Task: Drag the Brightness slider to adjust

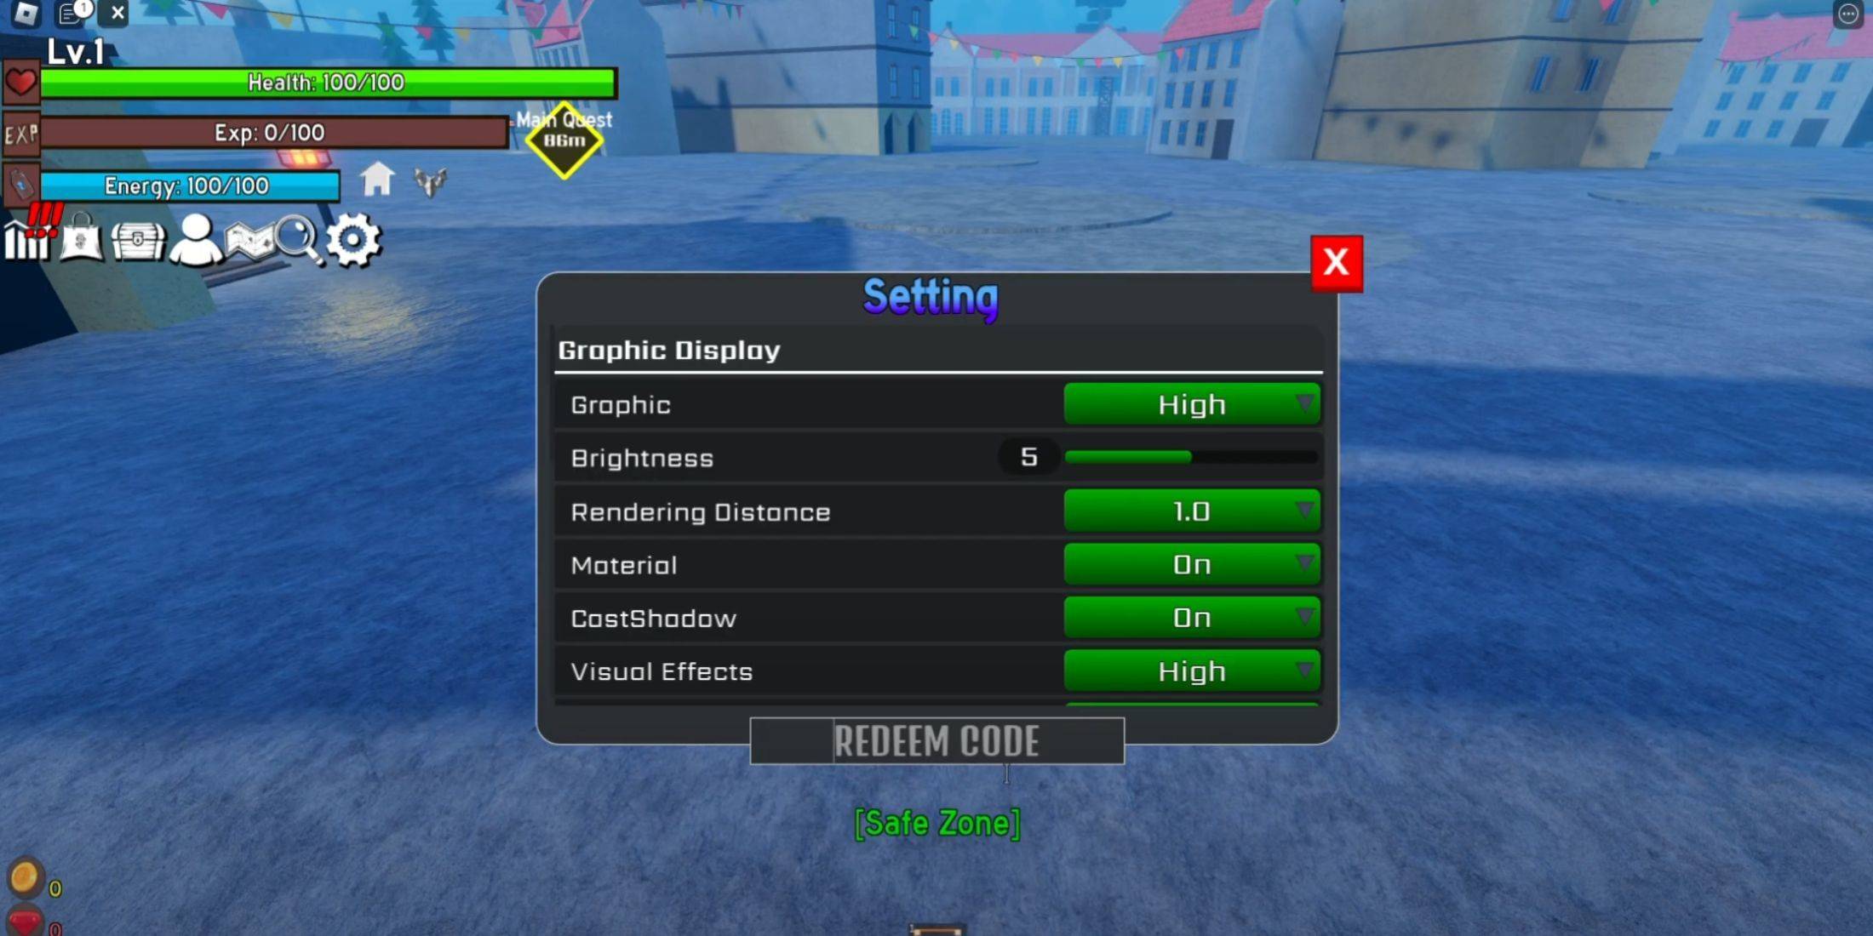Action: [x=1183, y=457]
